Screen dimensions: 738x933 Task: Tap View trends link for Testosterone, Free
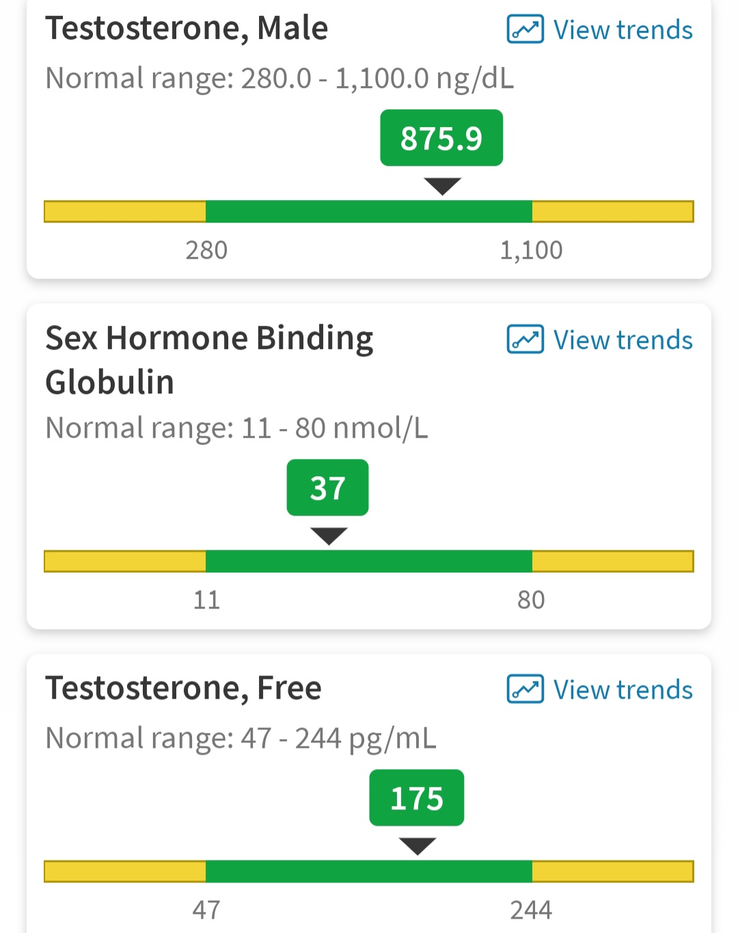tap(623, 690)
